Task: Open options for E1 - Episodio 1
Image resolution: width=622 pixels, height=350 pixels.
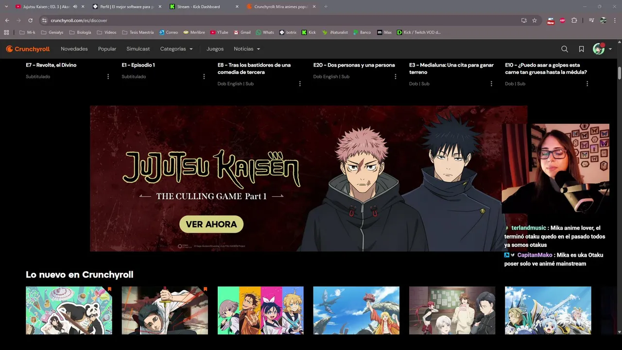Action: pos(204,76)
